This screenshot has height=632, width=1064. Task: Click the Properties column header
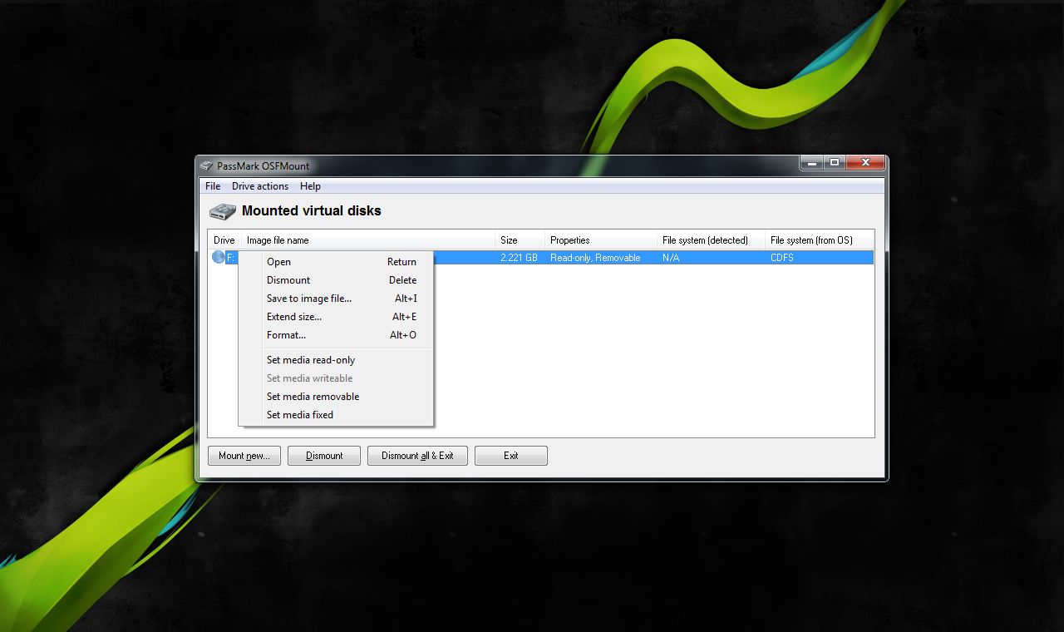coord(601,240)
